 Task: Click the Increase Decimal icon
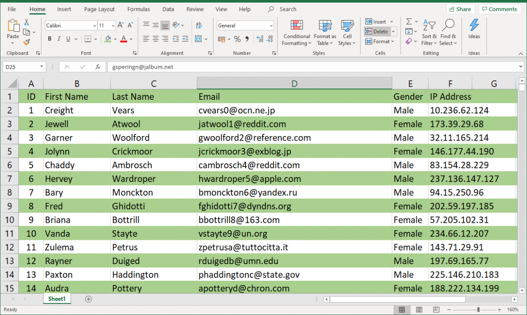pyautogui.click(x=260, y=39)
